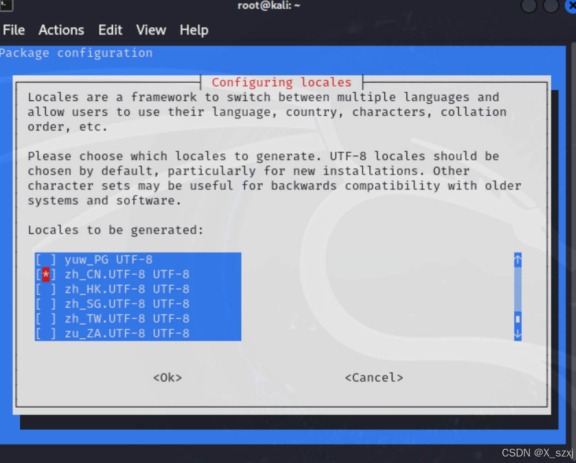Click the <Cancel> button
The height and width of the screenshot is (463, 576).
374,378
